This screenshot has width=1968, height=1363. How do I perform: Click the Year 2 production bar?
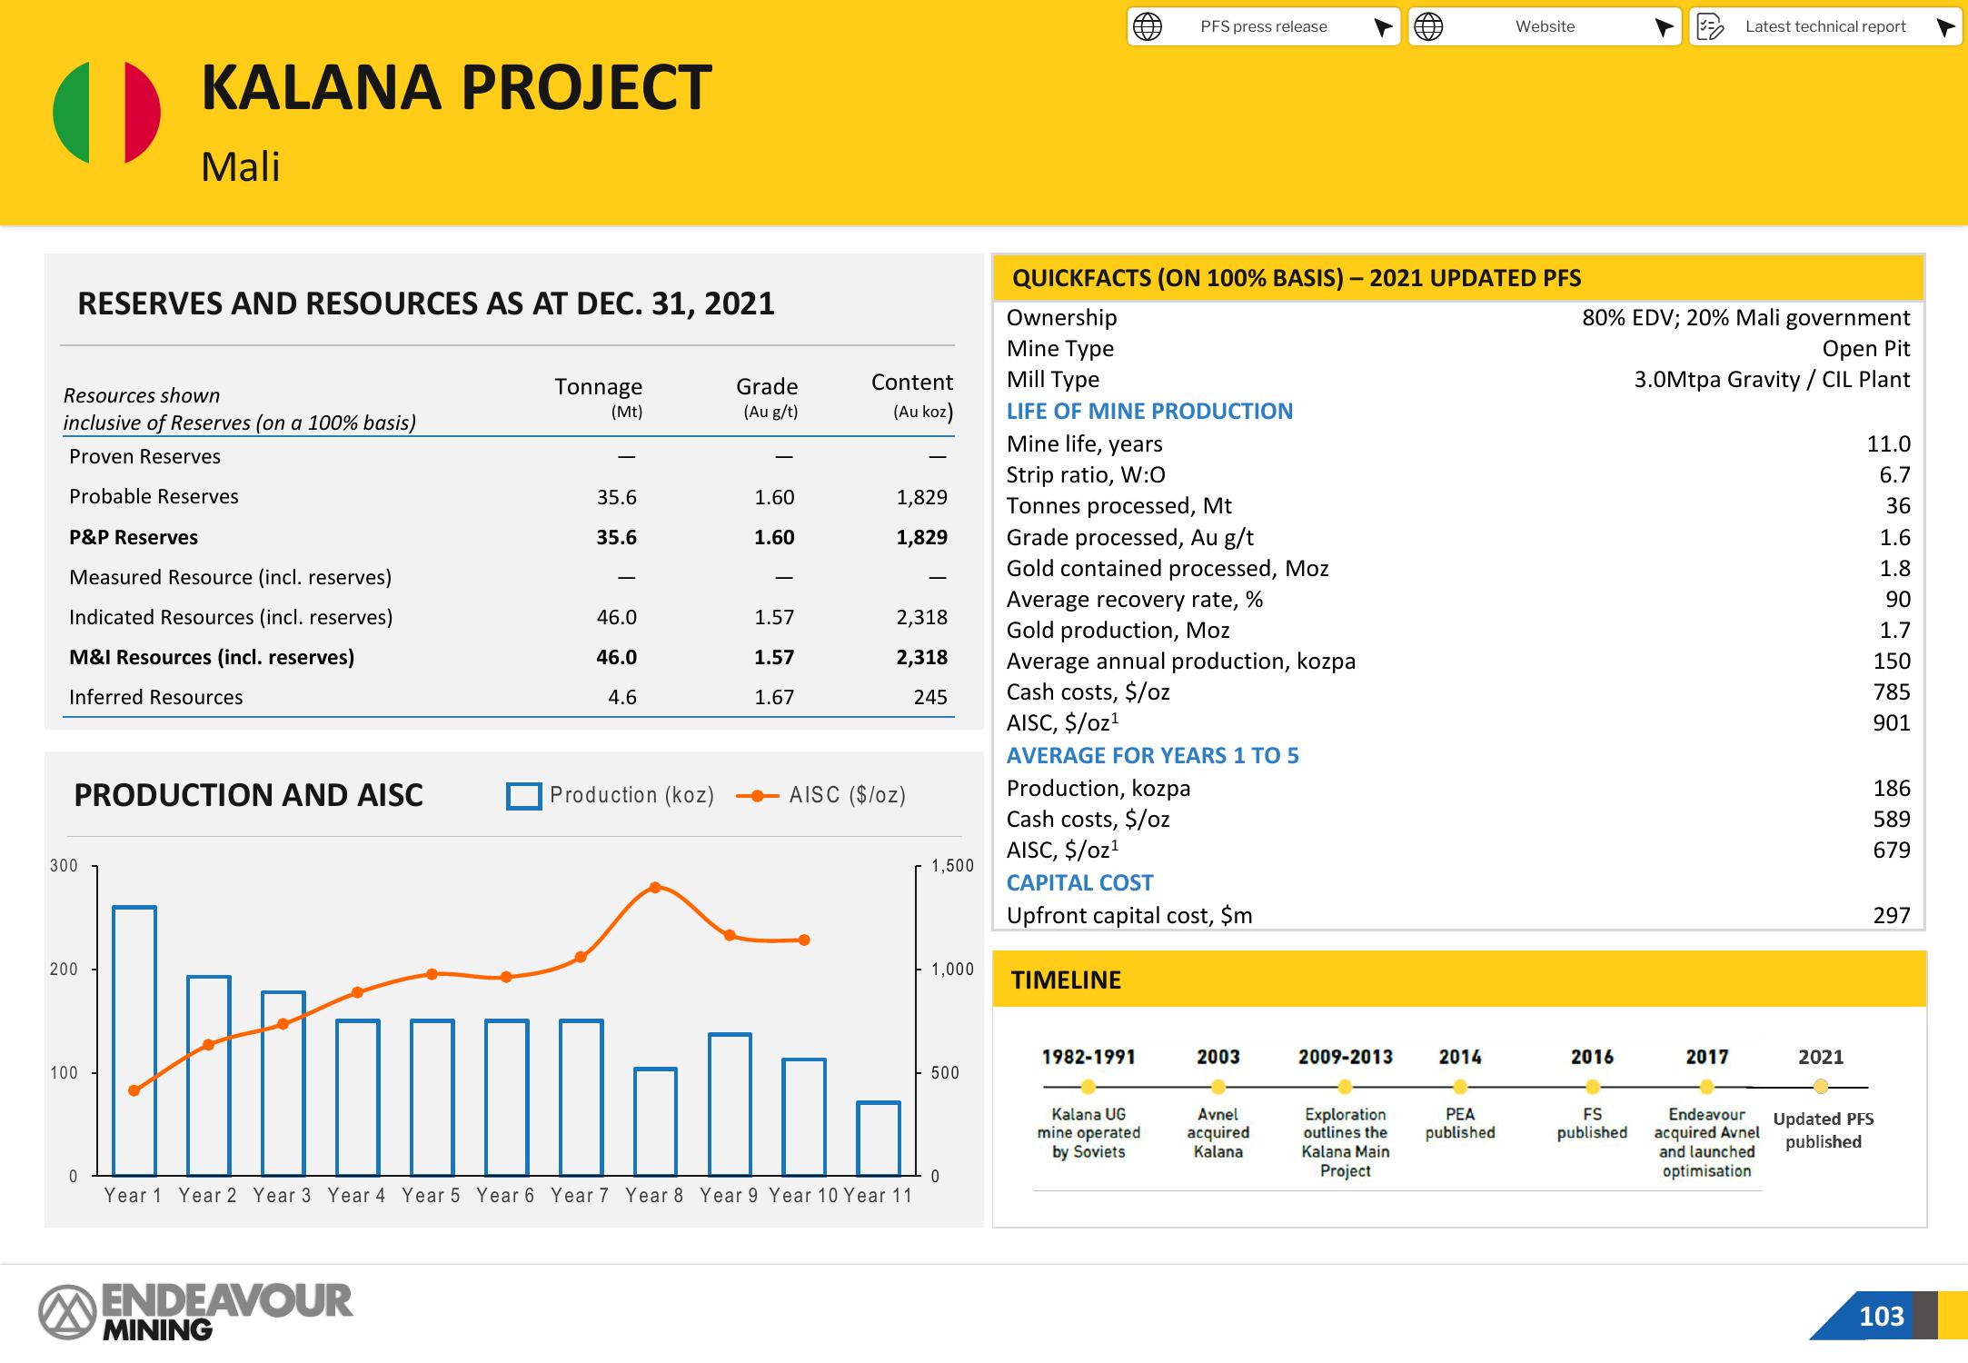(209, 1076)
